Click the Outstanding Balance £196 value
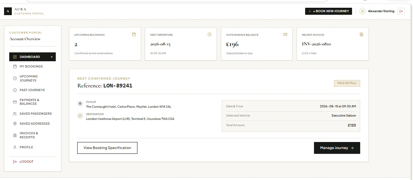 pyautogui.click(x=232, y=44)
